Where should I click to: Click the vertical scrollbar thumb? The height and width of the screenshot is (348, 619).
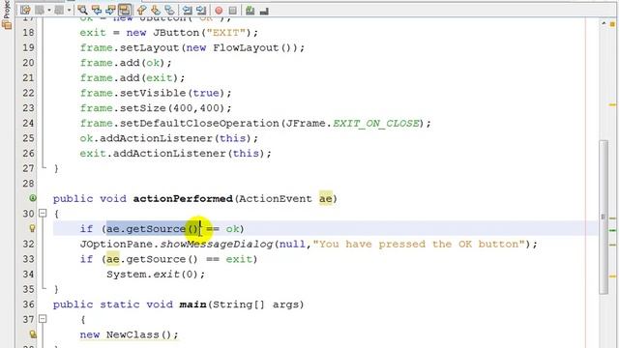(604, 217)
